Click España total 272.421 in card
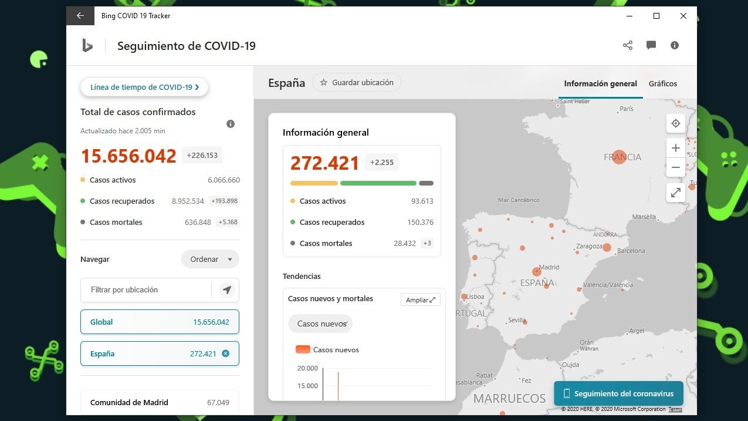The width and height of the screenshot is (748, 421). pos(326,163)
